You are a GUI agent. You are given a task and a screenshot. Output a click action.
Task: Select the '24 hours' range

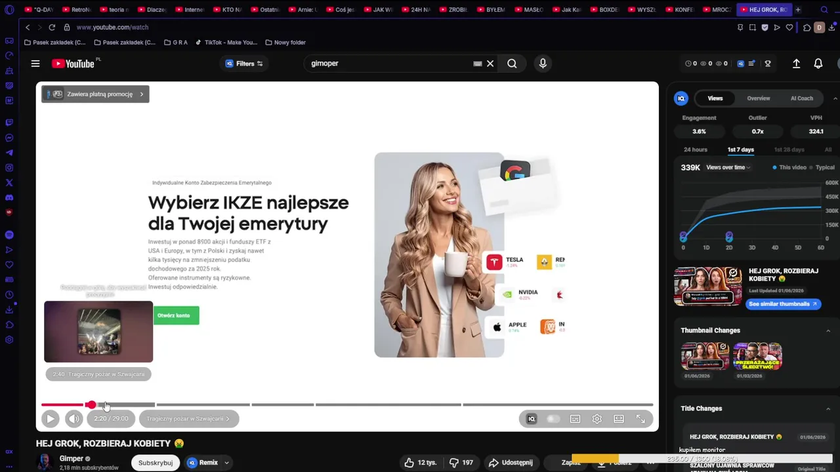click(696, 149)
